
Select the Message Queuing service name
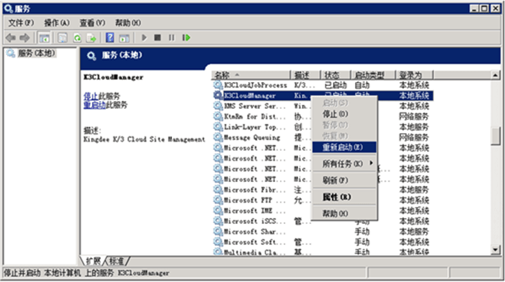pyautogui.click(x=252, y=138)
